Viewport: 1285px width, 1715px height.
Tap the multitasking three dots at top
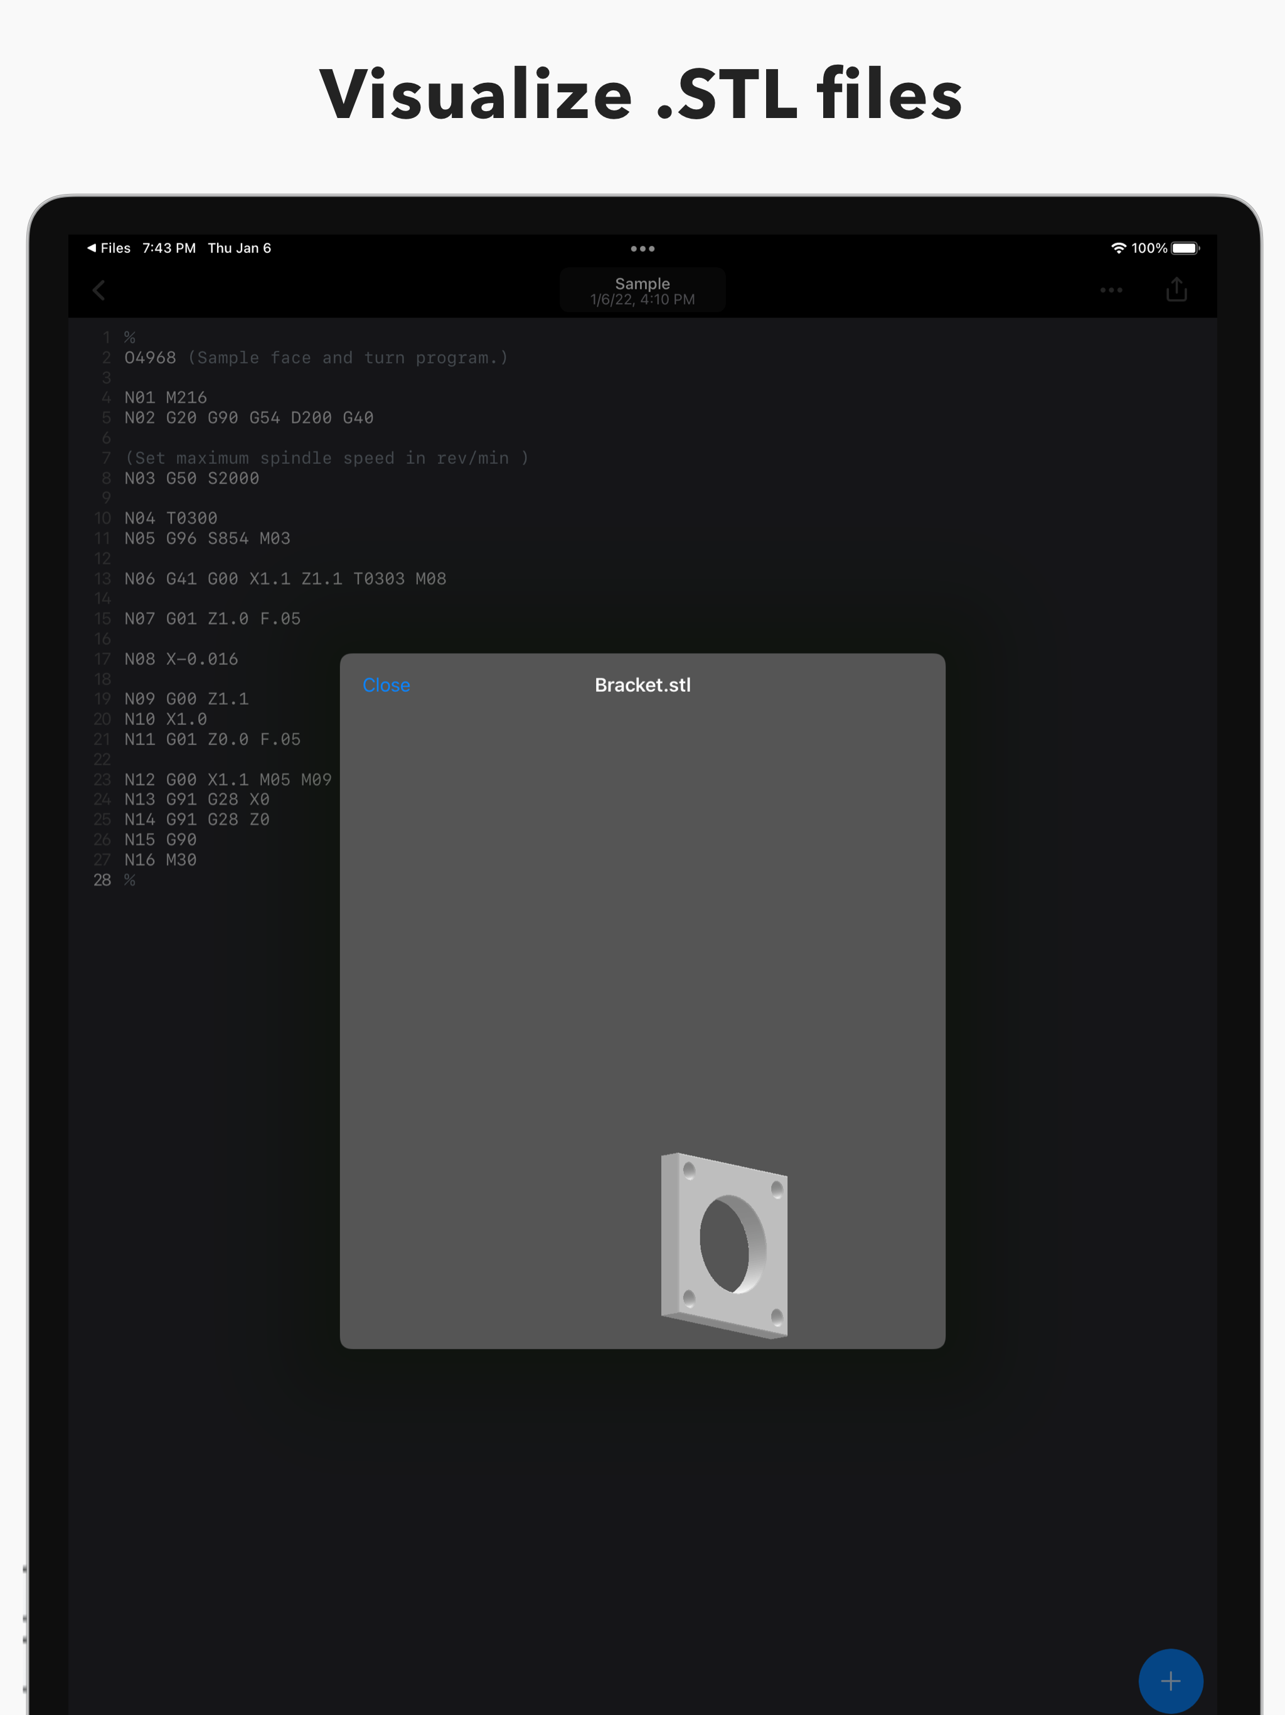tap(642, 249)
